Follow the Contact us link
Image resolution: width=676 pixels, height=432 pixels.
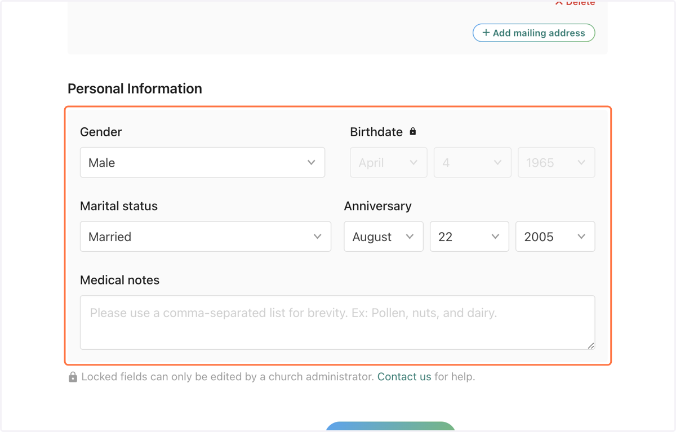tap(404, 377)
